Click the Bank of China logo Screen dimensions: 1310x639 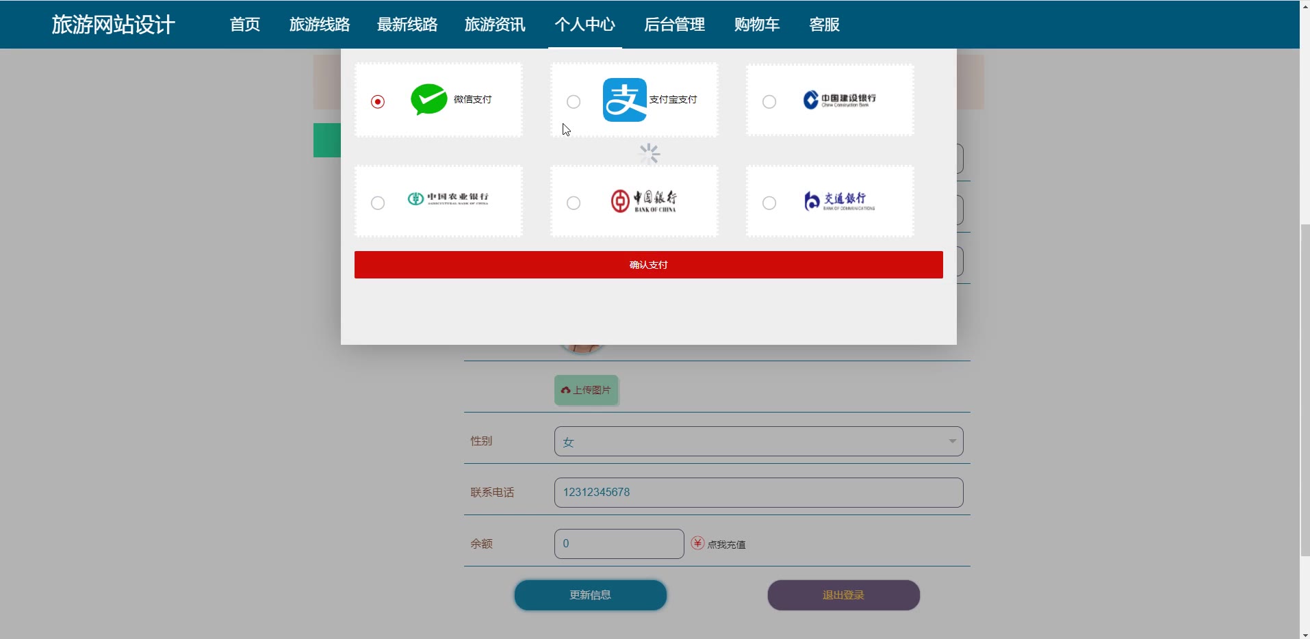point(643,201)
